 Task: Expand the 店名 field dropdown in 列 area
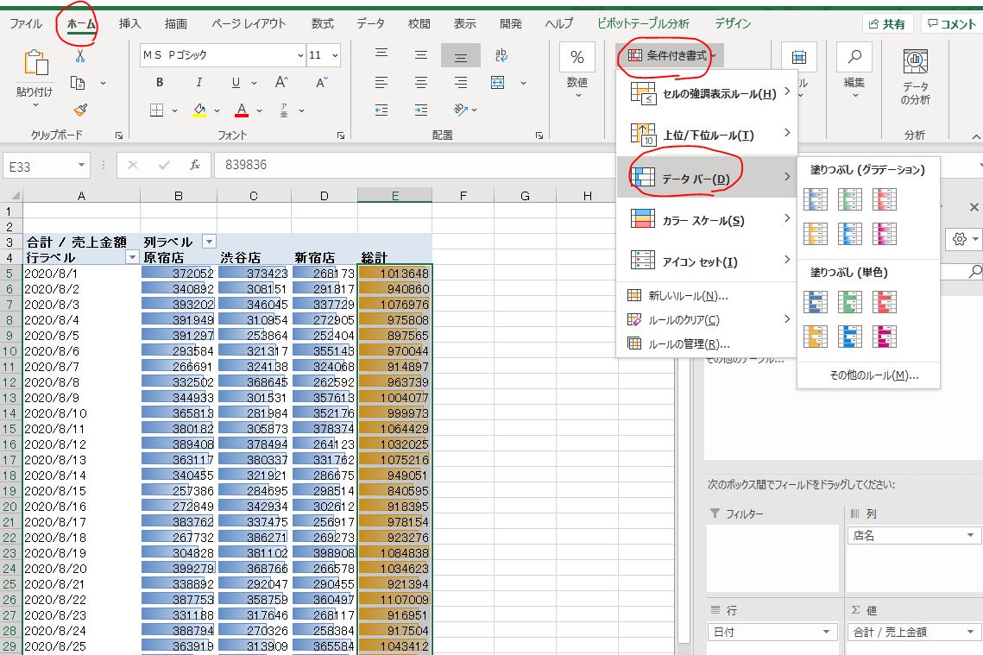tap(971, 536)
